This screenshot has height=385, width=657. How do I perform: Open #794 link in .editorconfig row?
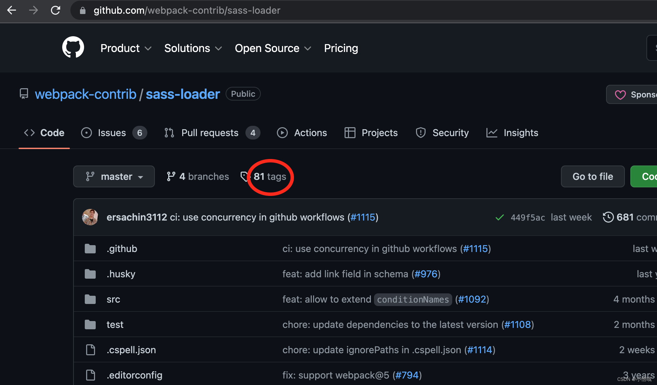[x=407, y=375]
